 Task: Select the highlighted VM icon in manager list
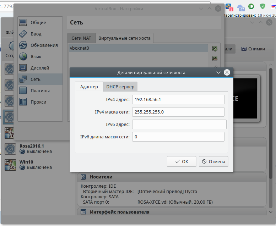[9, 117]
